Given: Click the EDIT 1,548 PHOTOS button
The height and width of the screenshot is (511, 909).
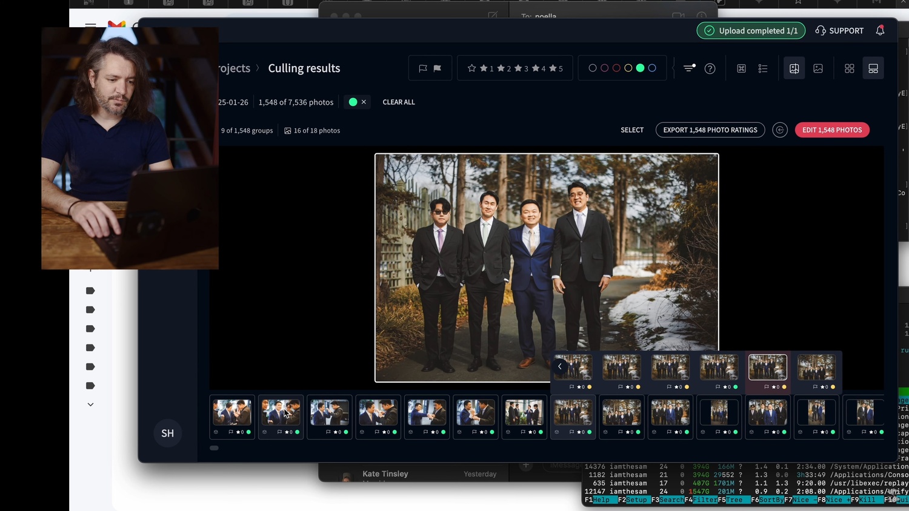Looking at the screenshot, I should pos(831,130).
